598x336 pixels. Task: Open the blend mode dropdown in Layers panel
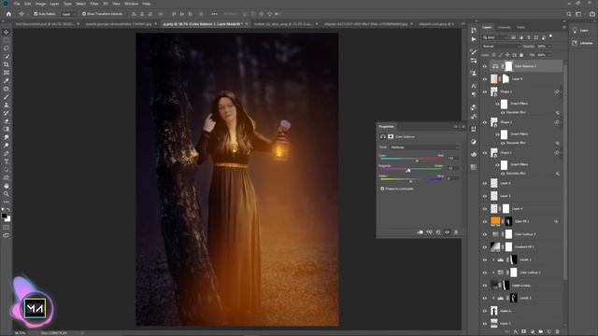pos(501,46)
